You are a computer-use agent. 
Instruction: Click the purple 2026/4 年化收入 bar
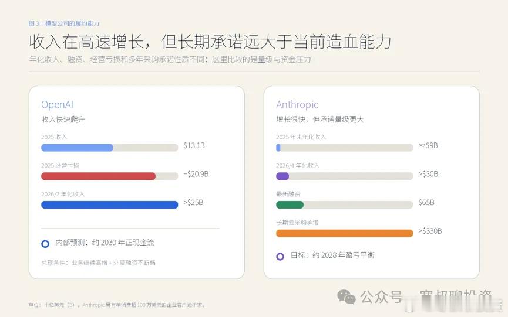282,176
